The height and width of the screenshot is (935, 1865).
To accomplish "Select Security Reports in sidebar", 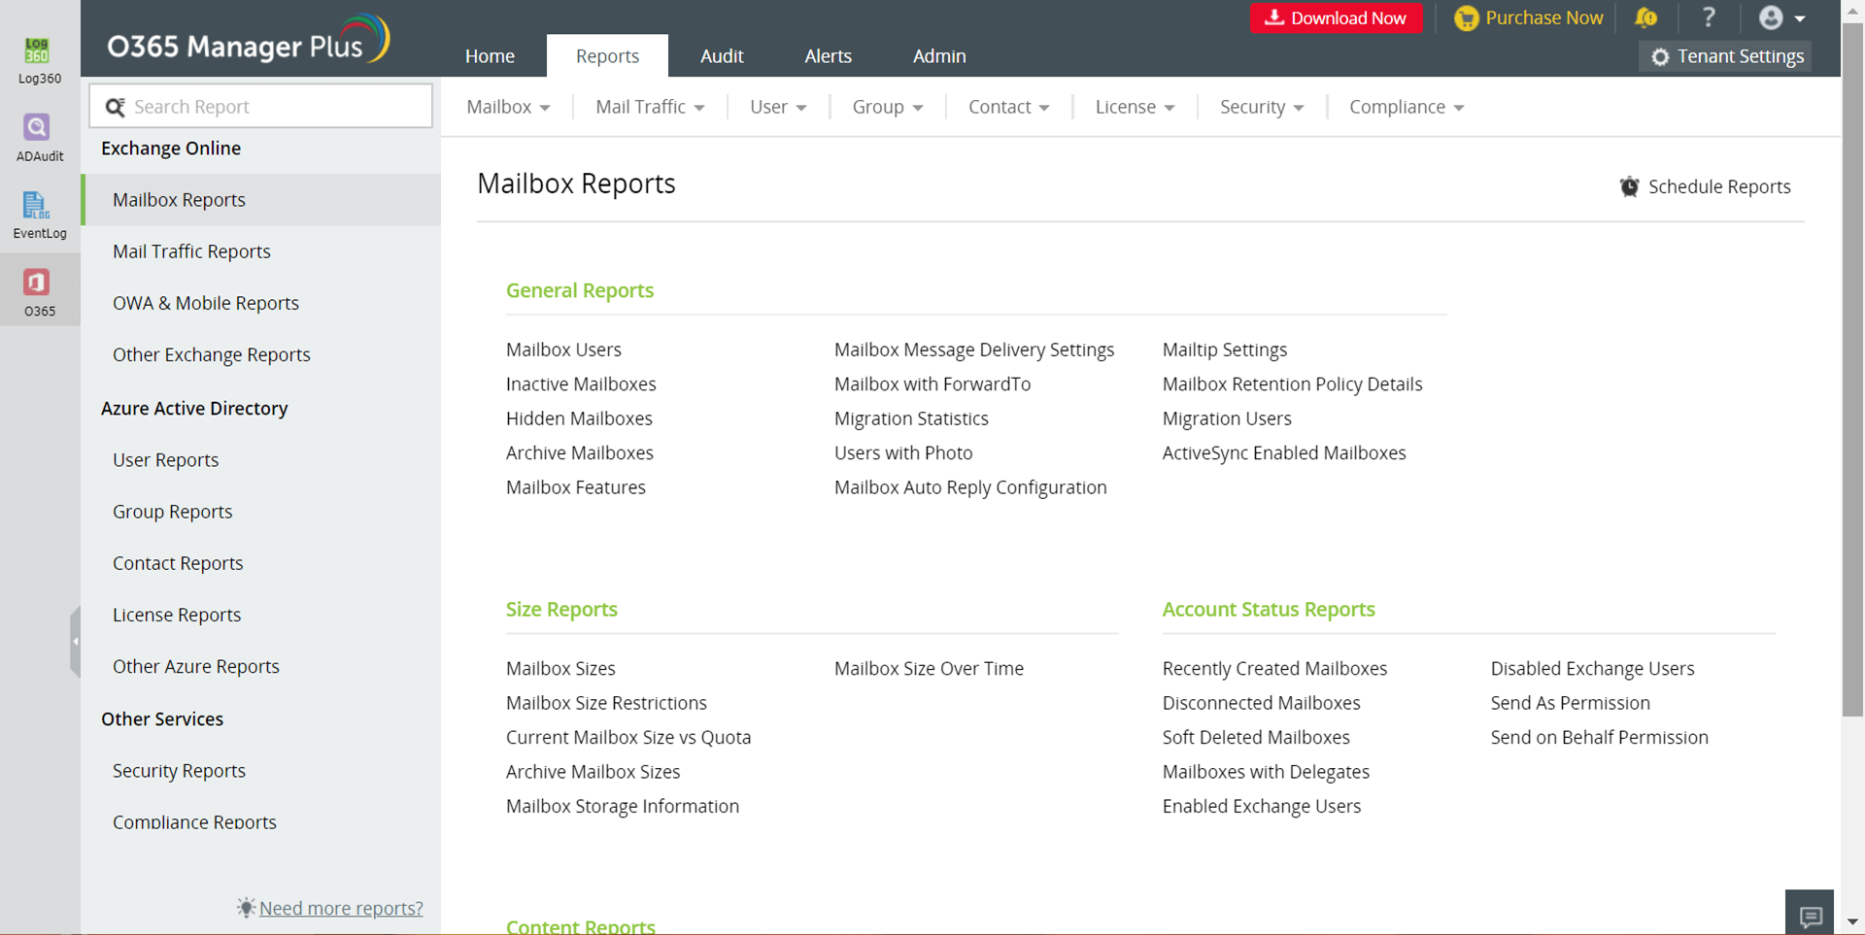I will coord(179,771).
